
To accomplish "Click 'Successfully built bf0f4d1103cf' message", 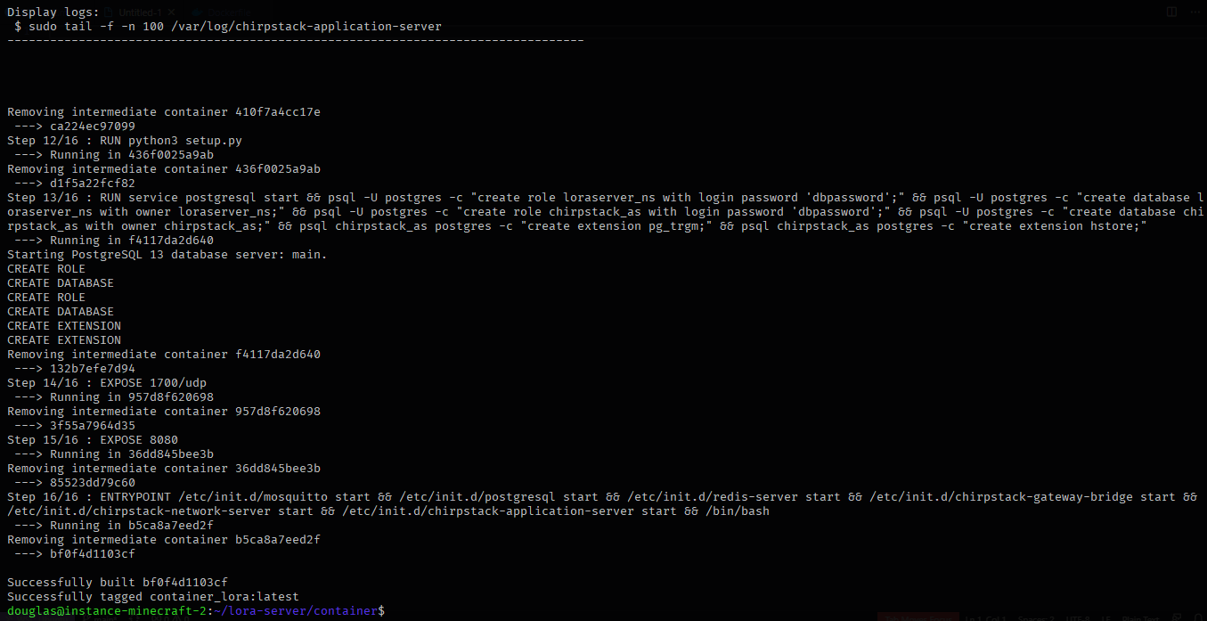I will coord(118,583).
